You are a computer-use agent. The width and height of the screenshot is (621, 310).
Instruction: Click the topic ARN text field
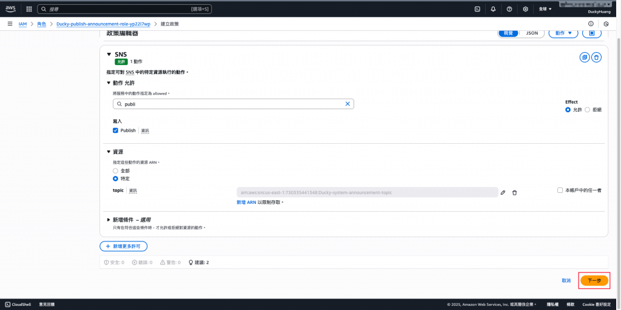(x=367, y=193)
